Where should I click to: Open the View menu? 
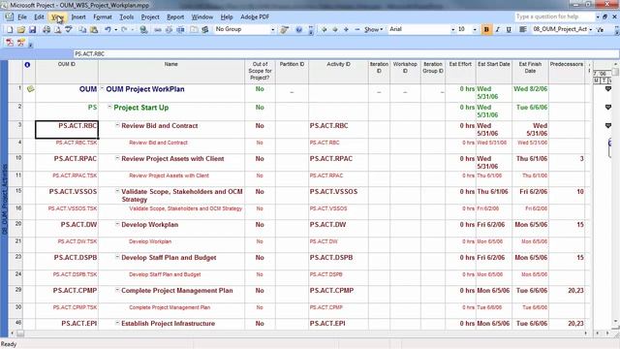coord(57,17)
